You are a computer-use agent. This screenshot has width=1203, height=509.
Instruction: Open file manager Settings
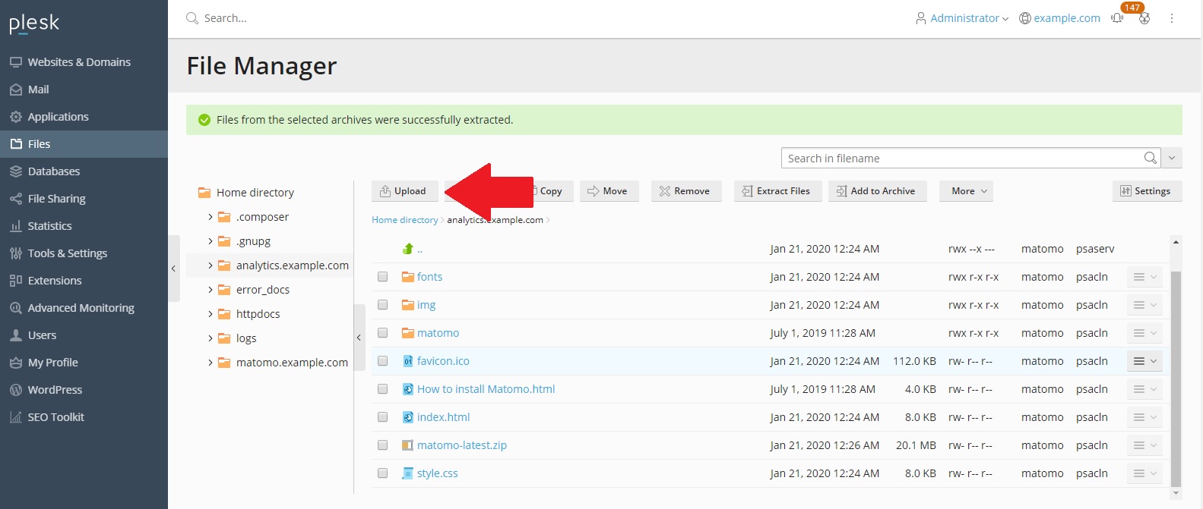pyautogui.click(x=1146, y=191)
